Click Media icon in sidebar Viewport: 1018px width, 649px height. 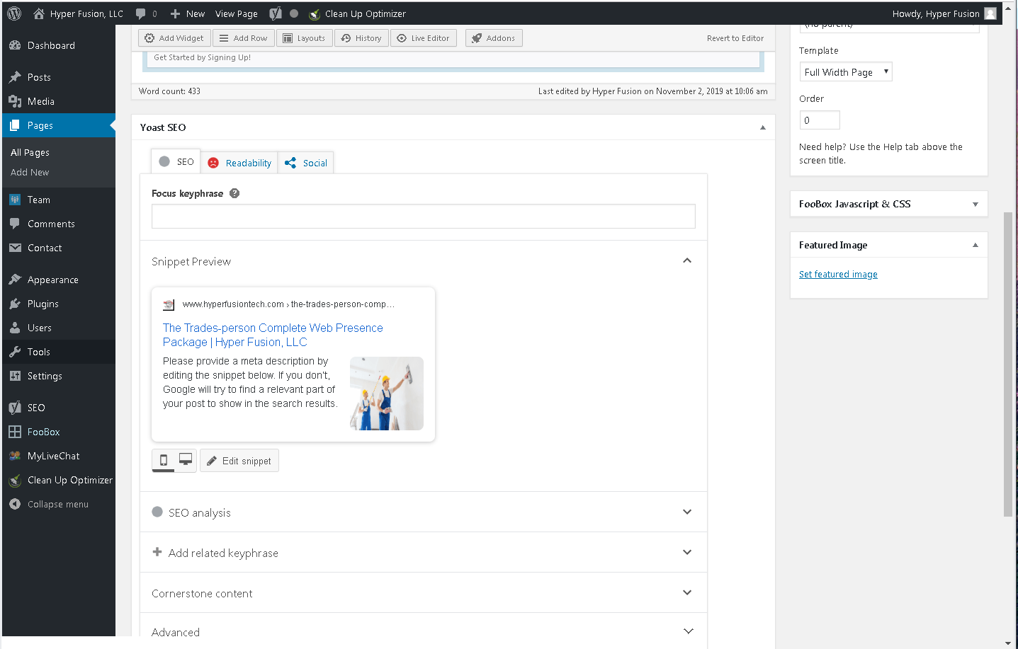tap(15, 101)
